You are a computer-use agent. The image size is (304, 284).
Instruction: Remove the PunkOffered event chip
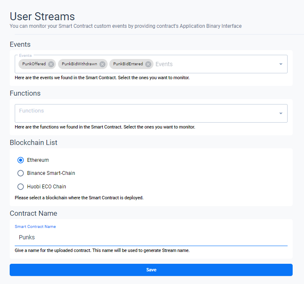[51, 64]
